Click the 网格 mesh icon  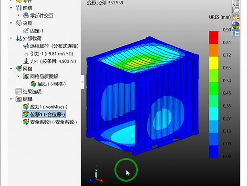pyautogui.click(x=19, y=68)
